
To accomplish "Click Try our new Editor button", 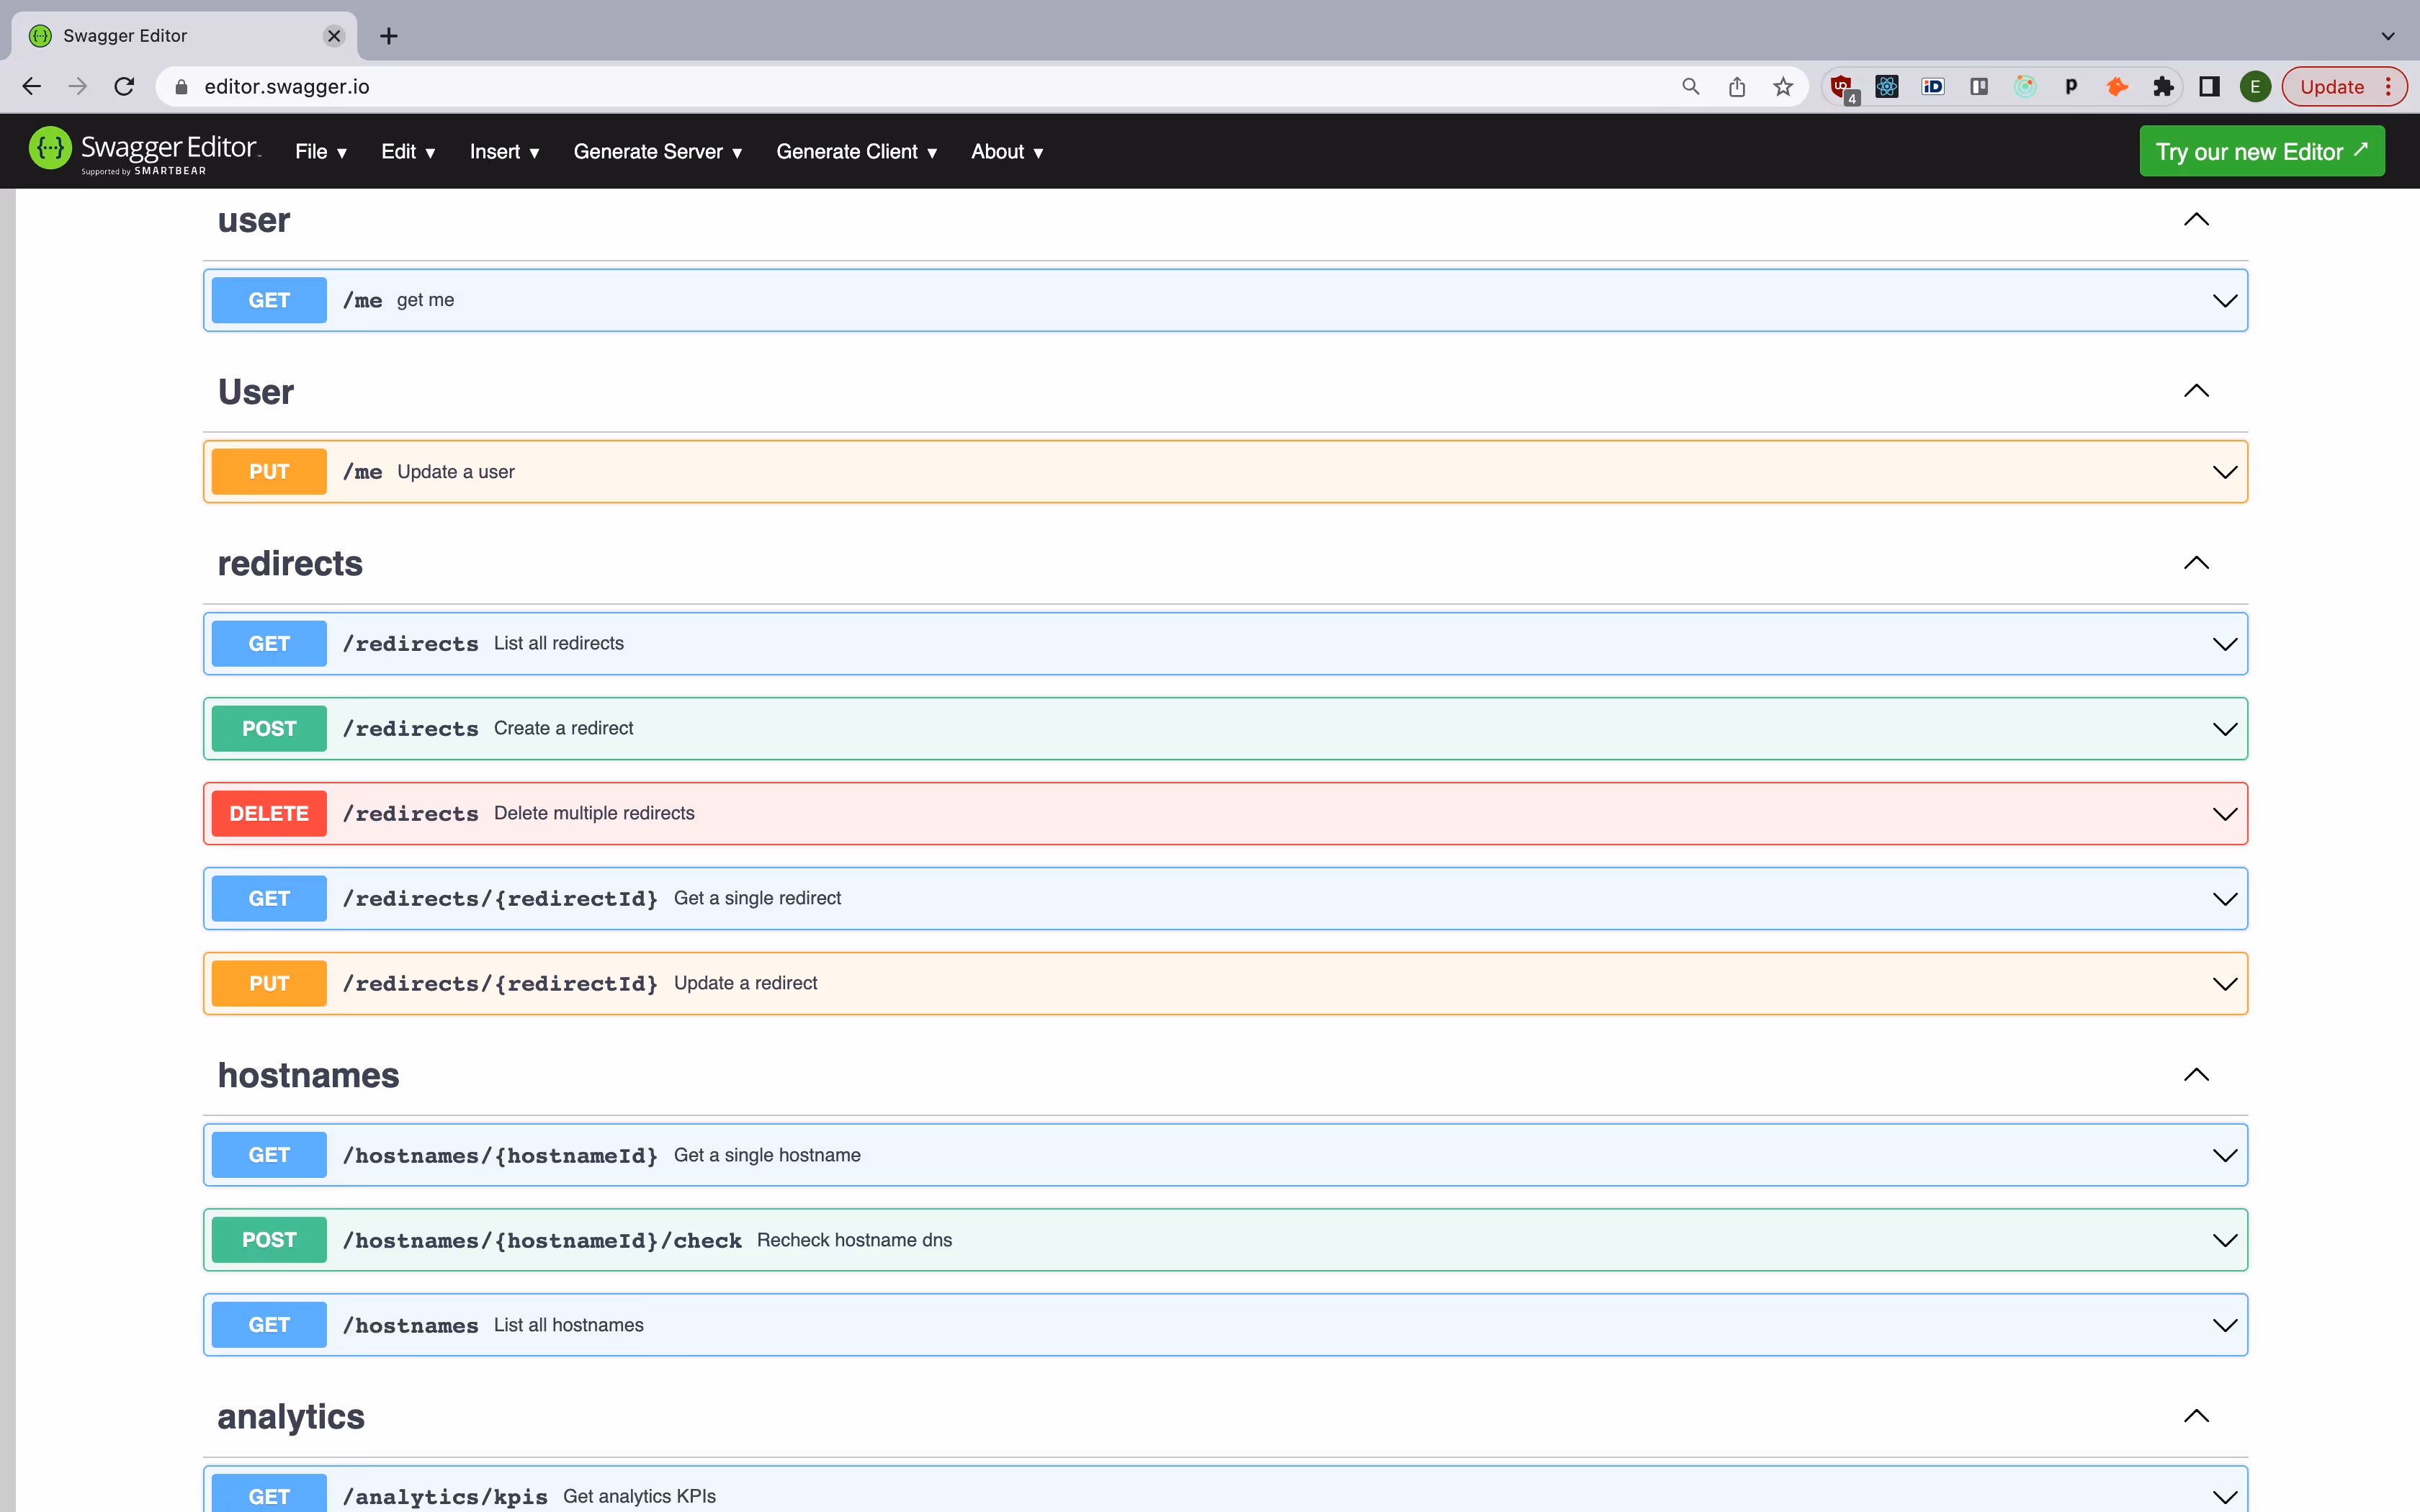I will [2262, 151].
